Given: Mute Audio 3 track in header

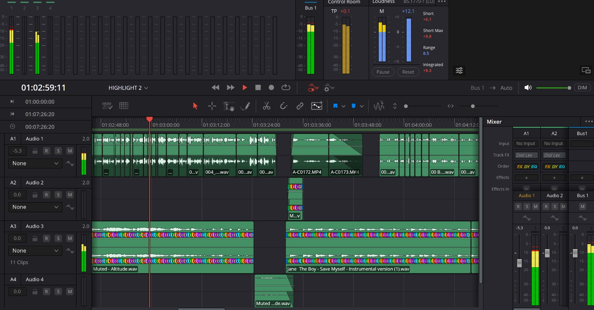Looking at the screenshot, I should click(x=70, y=238).
